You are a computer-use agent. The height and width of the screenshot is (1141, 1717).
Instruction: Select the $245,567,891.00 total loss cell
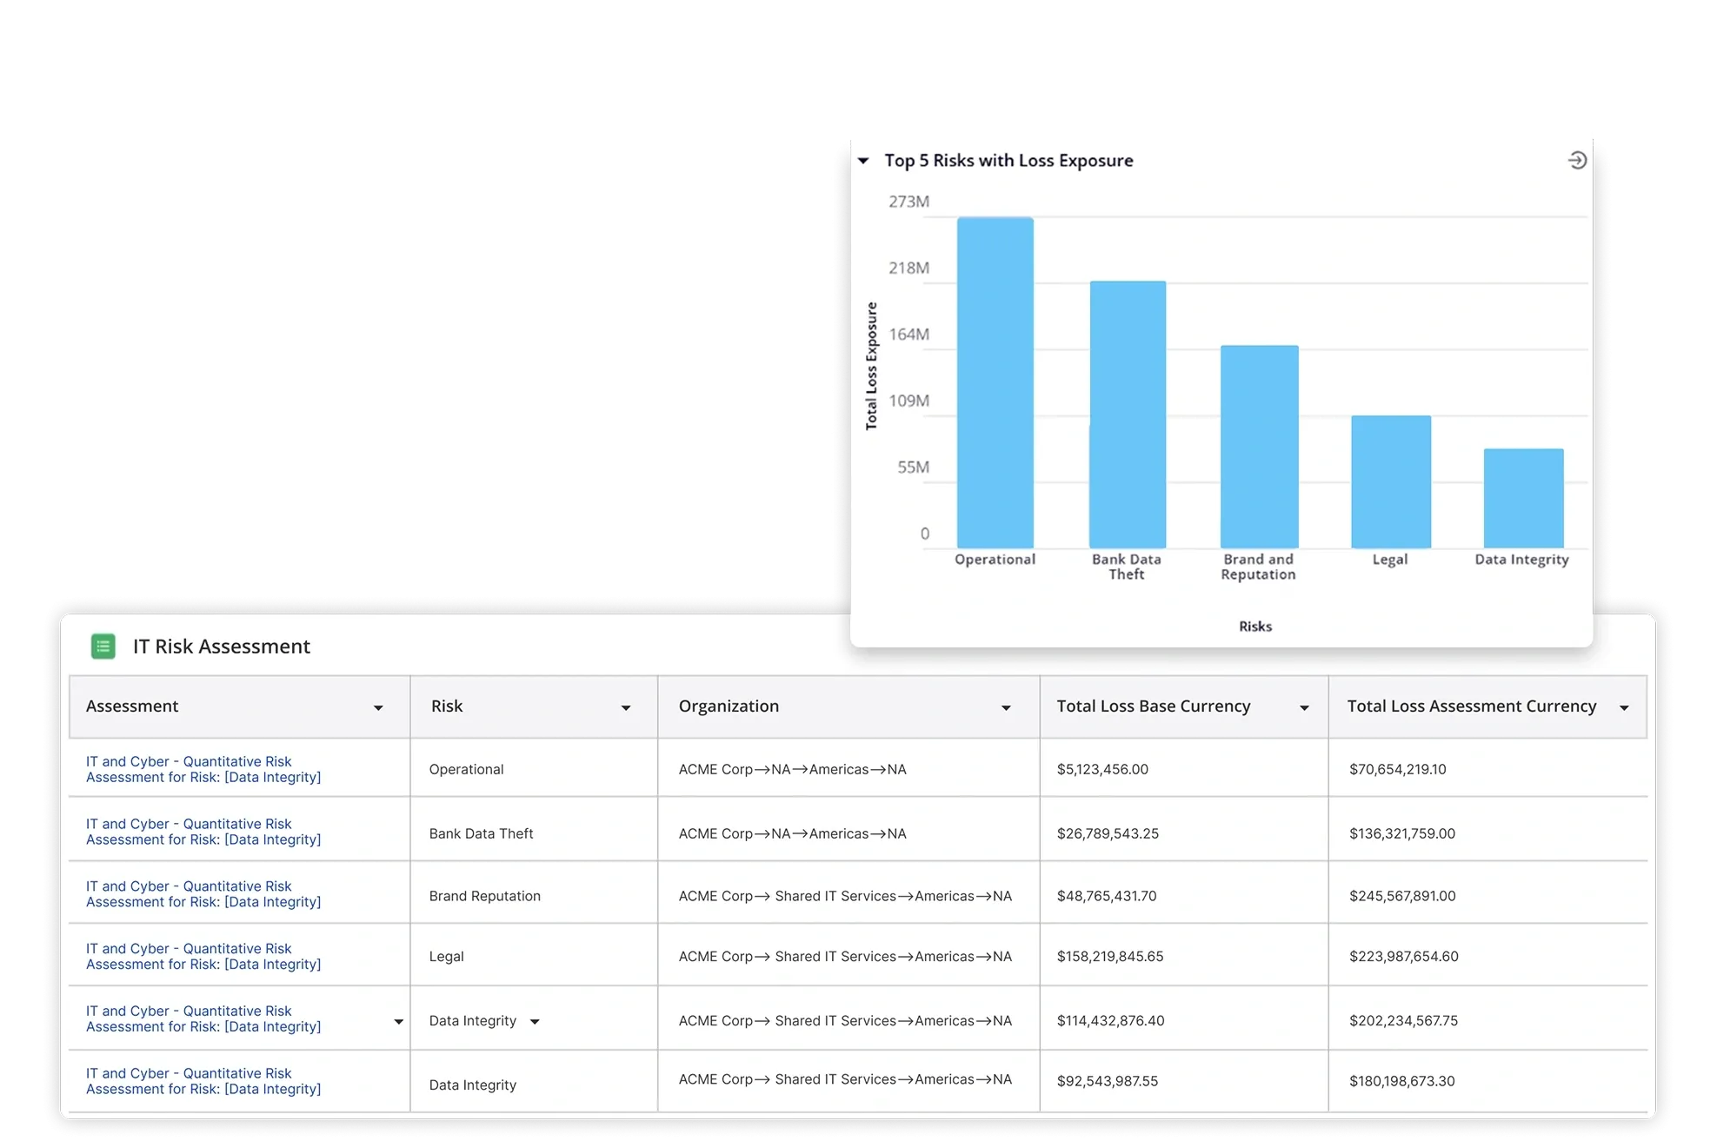[1401, 896]
